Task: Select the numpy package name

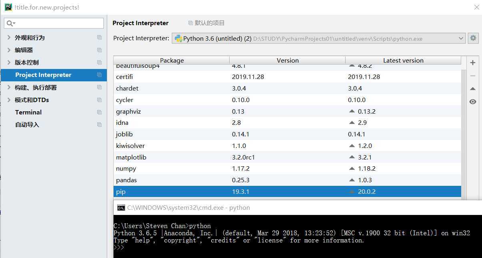Action: [x=126, y=169]
